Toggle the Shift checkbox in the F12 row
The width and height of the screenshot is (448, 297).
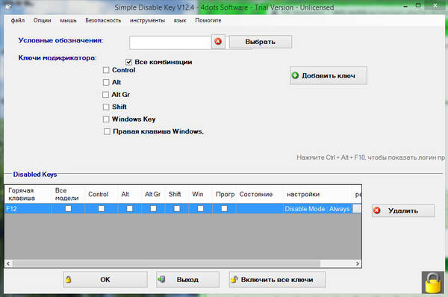coord(177,208)
